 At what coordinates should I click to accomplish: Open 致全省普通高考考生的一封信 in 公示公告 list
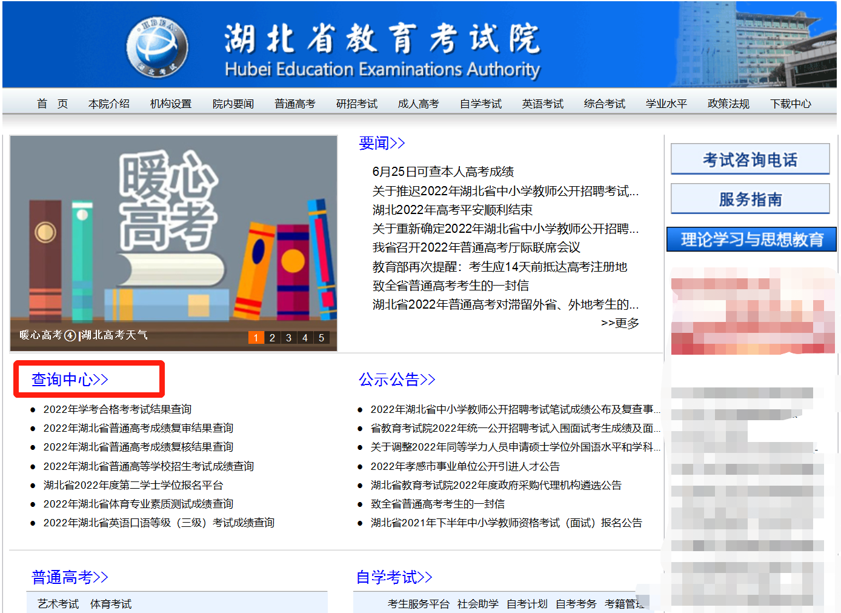point(437,504)
